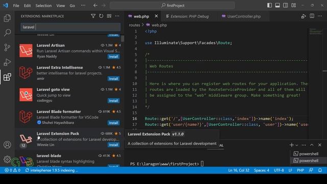Open the Customize Layout icon
327x184 pixels.
(294, 6)
